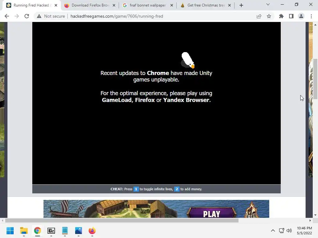Open Firefox from the taskbar

92,231
